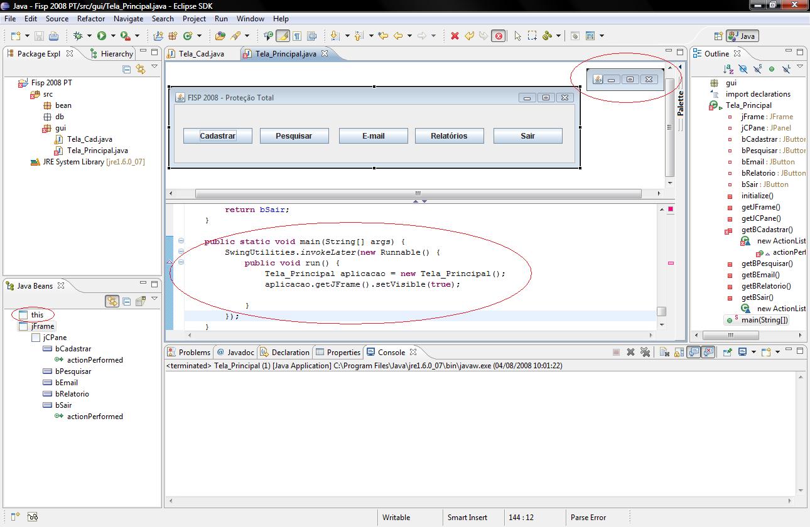Click the Cadastrar button in designer
Viewport: 810px width, 527px height.
point(217,136)
